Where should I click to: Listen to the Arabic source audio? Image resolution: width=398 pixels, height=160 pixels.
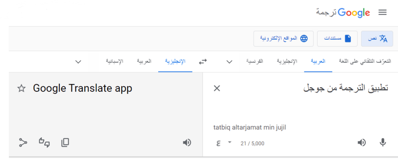click(x=361, y=143)
